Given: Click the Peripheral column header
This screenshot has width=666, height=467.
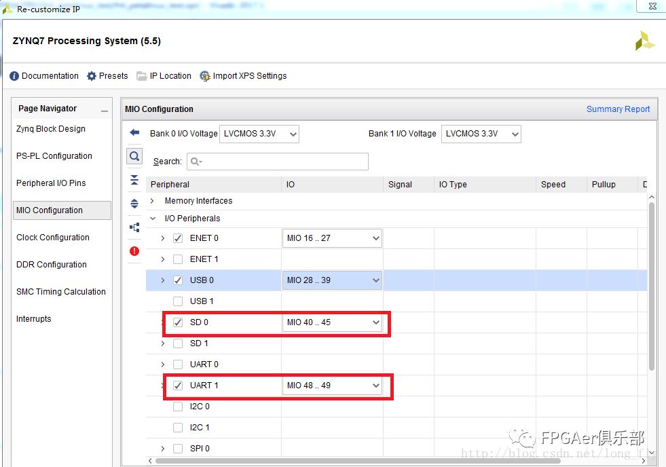Looking at the screenshot, I should point(214,184).
